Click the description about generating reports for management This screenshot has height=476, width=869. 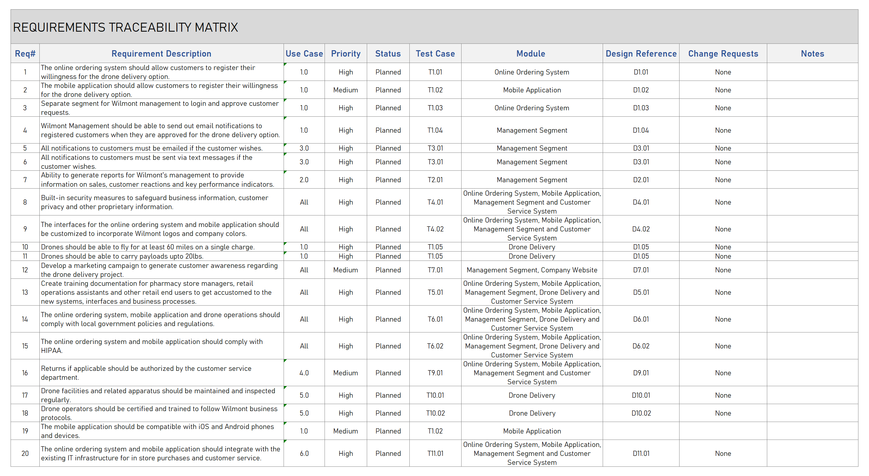click(161, 180)
